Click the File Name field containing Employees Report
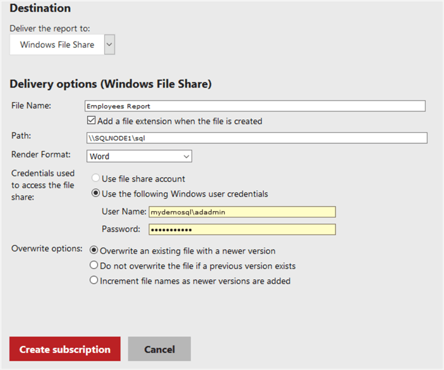 pos(255,106)
